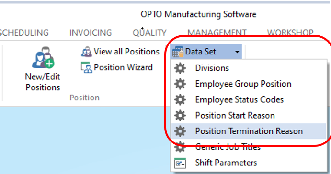331x174 pixels.
Task: Select Position Termination Reason menu entry
Action: (249, 131)
